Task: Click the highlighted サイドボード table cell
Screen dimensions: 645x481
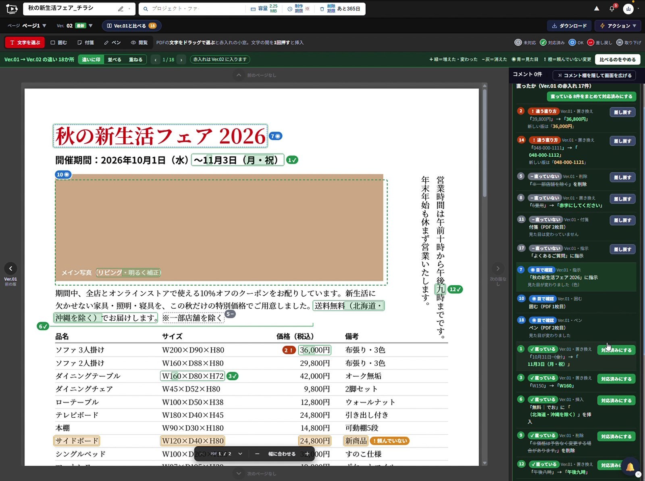Action: pos(77,441)
